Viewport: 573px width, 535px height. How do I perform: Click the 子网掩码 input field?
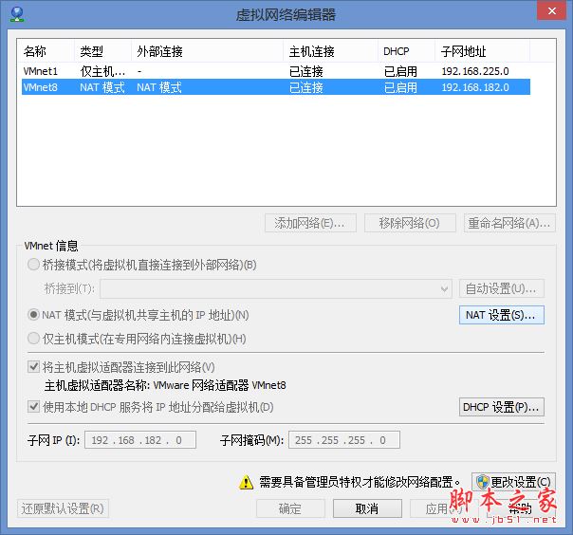click(344, 440)
